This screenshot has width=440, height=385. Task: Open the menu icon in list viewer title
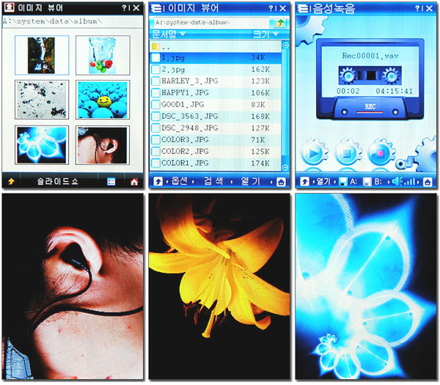[156, 8]
